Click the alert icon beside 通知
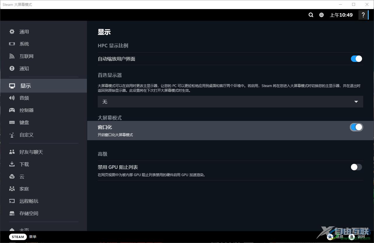Image resolution: width=374 pixels, height=243 pixels. [x=12, y=68]
